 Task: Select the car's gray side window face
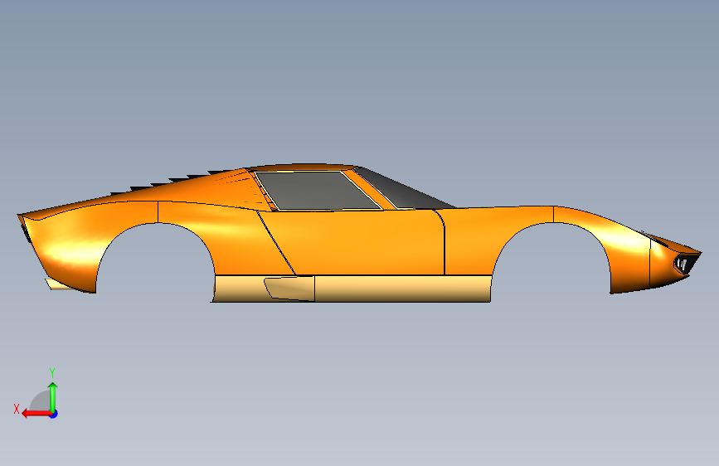(x=318, y=191)
